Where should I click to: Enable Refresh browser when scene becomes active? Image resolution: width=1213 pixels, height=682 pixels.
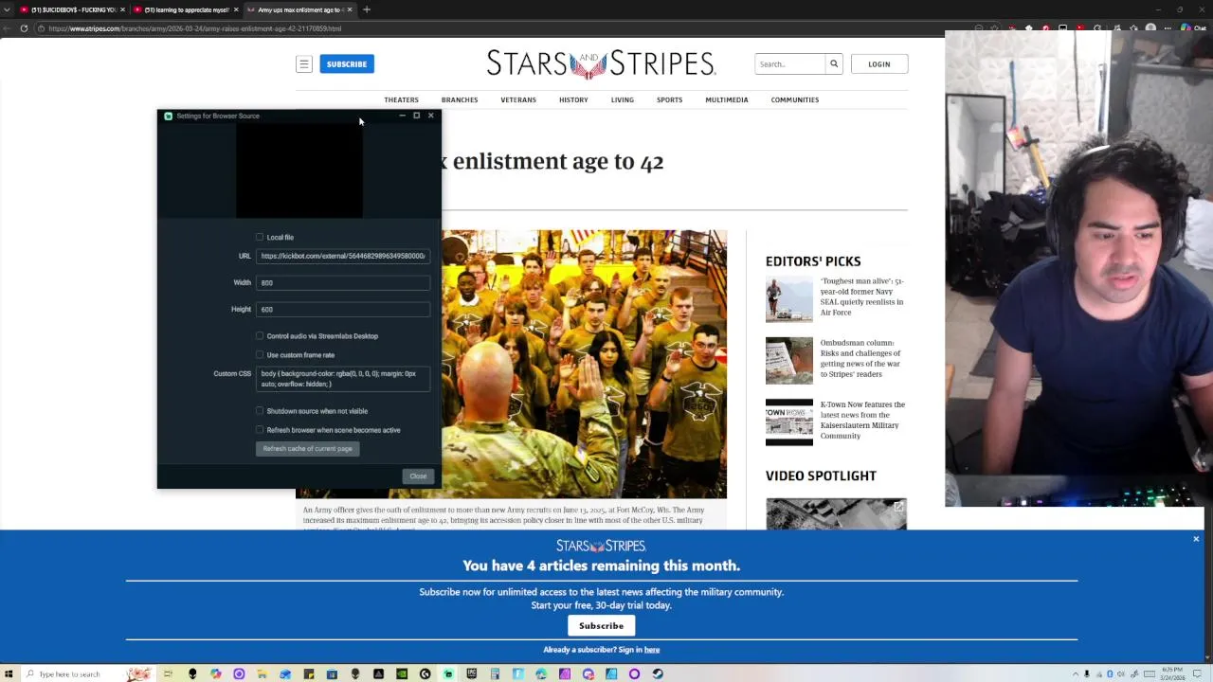point(260,430)
